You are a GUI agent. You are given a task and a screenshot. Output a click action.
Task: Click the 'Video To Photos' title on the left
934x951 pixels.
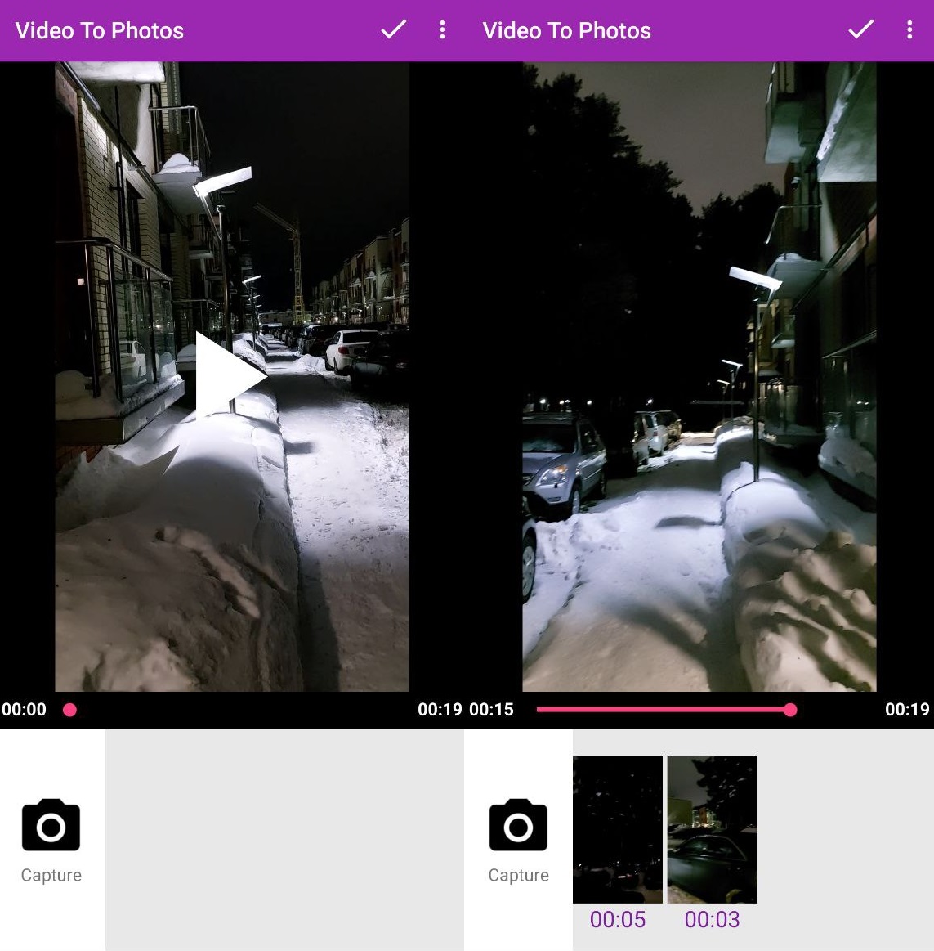[x=100, y=31]
